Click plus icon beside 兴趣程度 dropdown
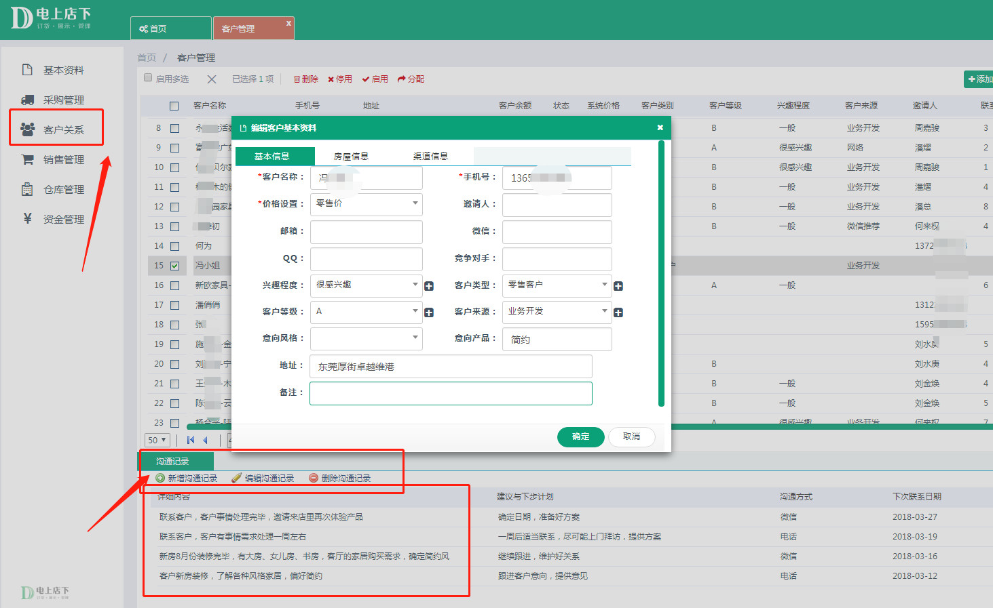The image size is (993, 608). tap(429, 286)
